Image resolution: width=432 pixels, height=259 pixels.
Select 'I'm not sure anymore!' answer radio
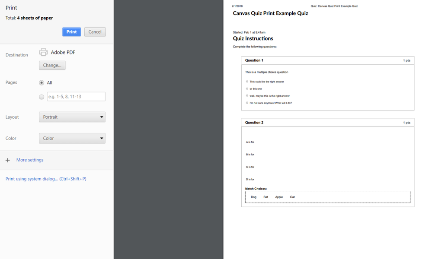(247, 103)
